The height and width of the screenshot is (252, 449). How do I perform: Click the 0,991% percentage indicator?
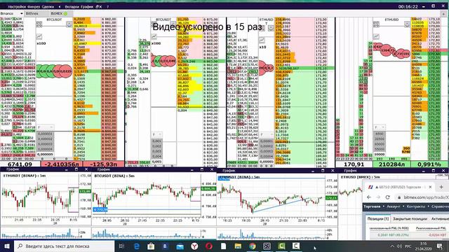point(429,164)
